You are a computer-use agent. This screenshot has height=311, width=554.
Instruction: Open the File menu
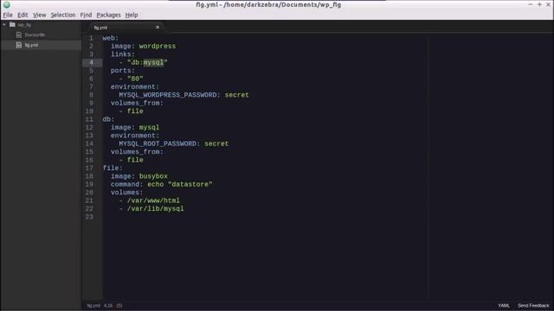tap(8, 15)
